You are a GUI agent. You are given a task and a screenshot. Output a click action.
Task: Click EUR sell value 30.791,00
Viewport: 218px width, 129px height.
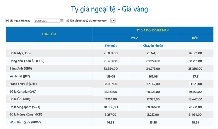click(195, 61)
